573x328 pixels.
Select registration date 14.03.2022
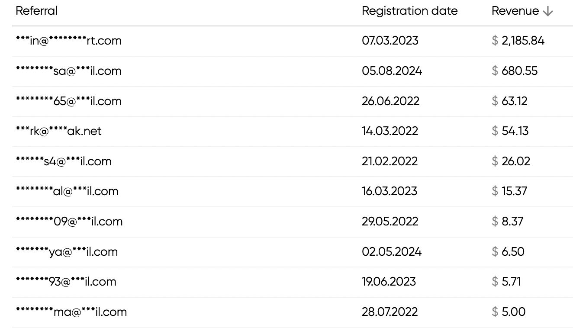390,131
